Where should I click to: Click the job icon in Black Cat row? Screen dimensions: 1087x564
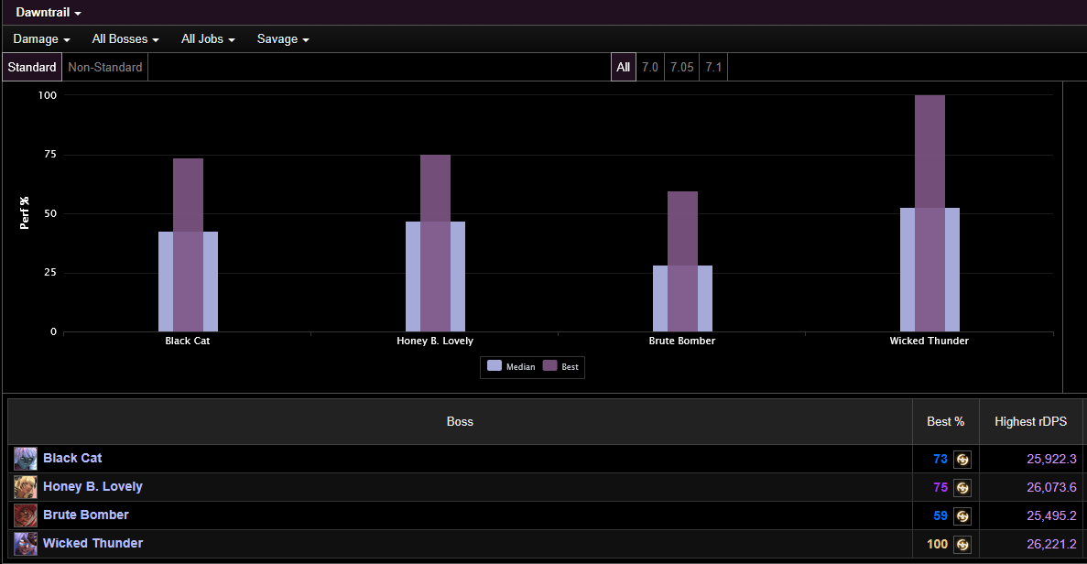click(x=962, y=460)
